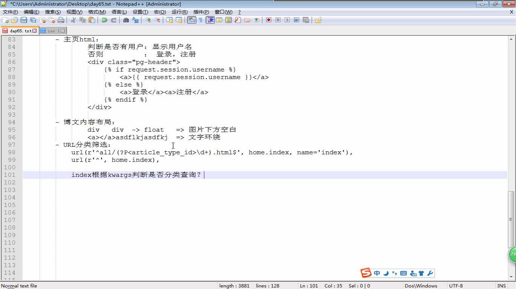This screenshot has width=516, height=289.
Task: Play back the recorded macro
Action: click(287, 20)
